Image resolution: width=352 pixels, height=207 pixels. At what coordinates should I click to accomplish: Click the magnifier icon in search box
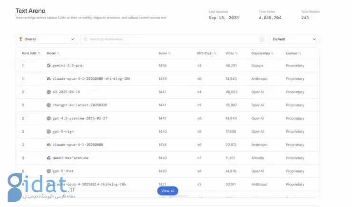point(85,39)
